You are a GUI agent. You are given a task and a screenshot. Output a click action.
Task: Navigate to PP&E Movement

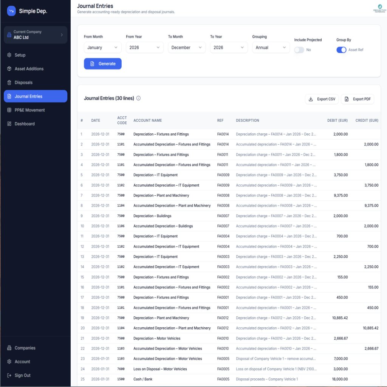point(36,110)
